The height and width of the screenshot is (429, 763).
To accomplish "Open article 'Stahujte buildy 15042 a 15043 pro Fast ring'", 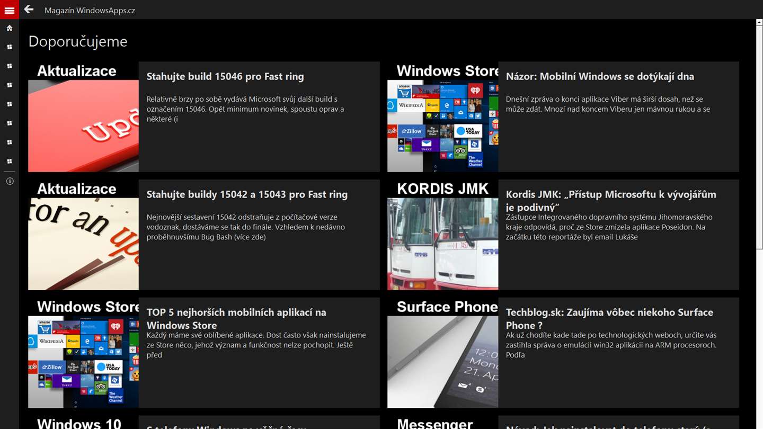I will 247,194.
